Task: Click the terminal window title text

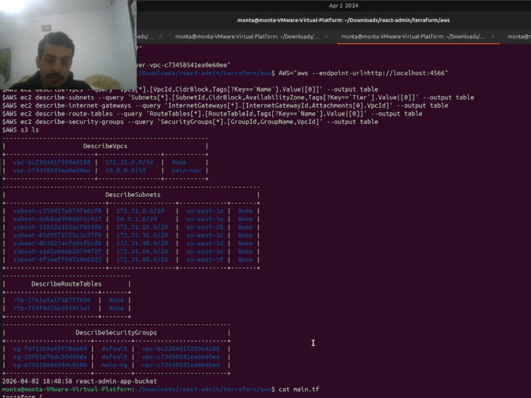Action: coord(344,20)
